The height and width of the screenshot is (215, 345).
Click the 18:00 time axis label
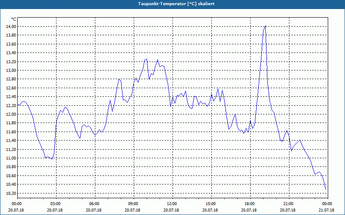click(x=250, y=204)
